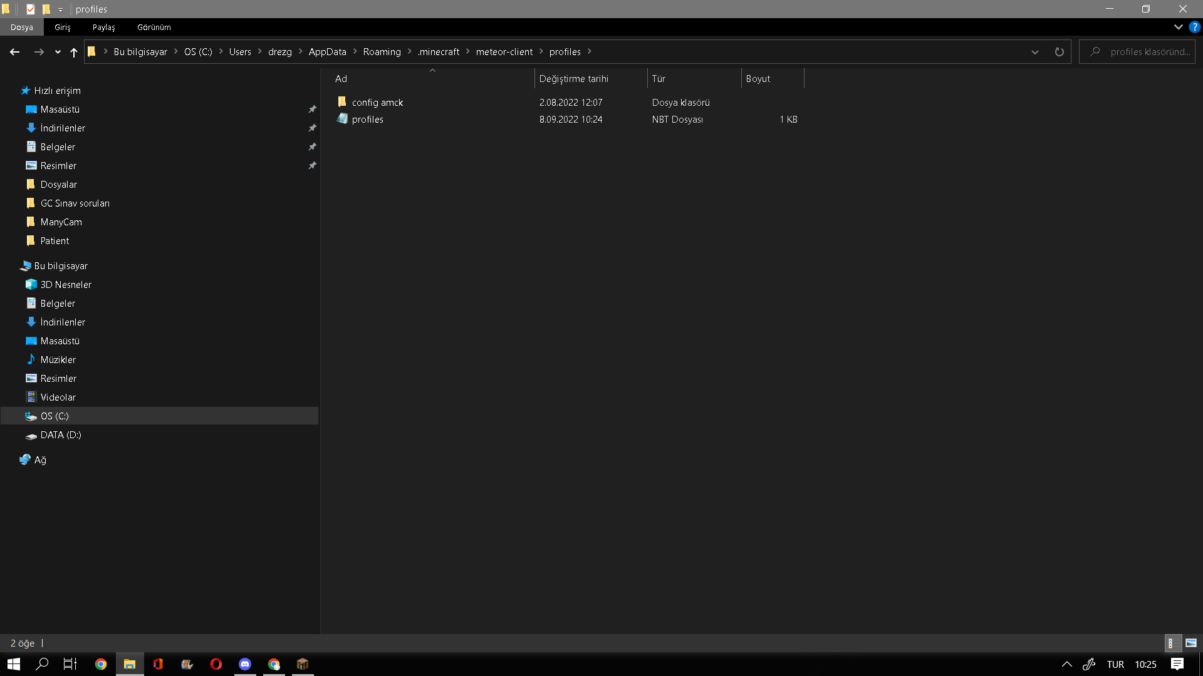Expand the address bar history dropdown
This screenshot has height=676, width=1203.
[1035, 52]
